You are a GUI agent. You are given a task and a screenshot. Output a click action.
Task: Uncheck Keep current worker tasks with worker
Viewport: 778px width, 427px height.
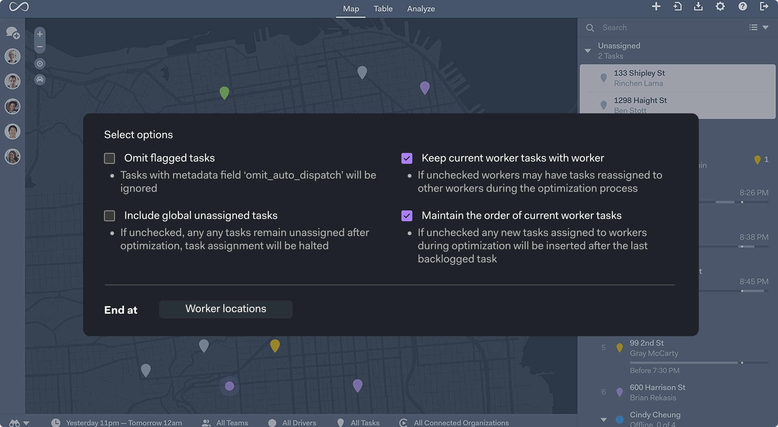407,158
